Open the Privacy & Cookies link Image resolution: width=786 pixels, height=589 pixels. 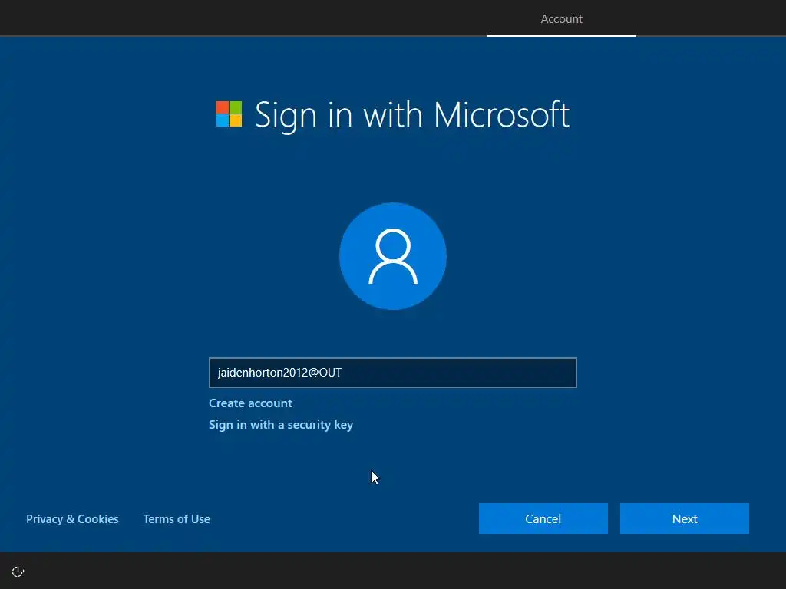tap(72, 519)
